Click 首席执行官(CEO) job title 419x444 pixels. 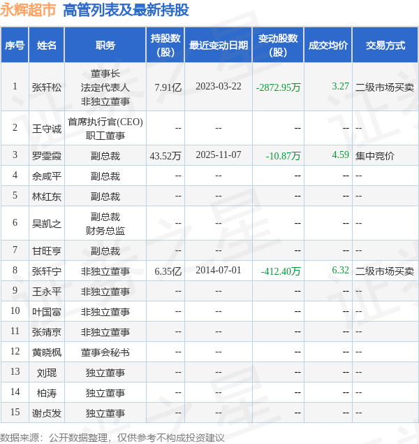click(105, 122)
